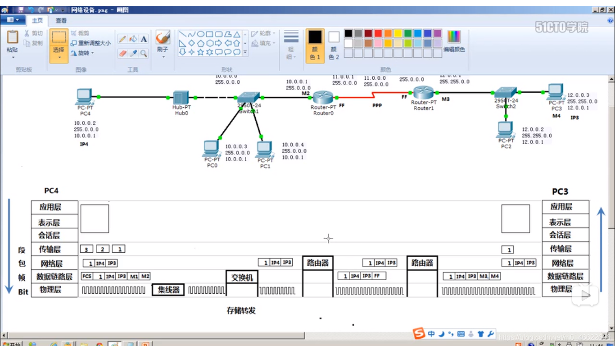This screenshot has height=346, width=615.
Task: Click the Router0 device in canvas
Action: [323, 97]
